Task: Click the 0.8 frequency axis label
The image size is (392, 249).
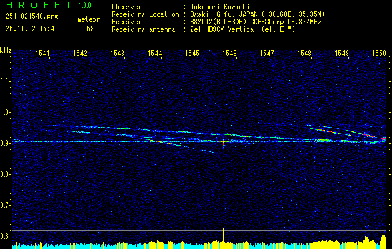Action: click(x=5, y=174)
